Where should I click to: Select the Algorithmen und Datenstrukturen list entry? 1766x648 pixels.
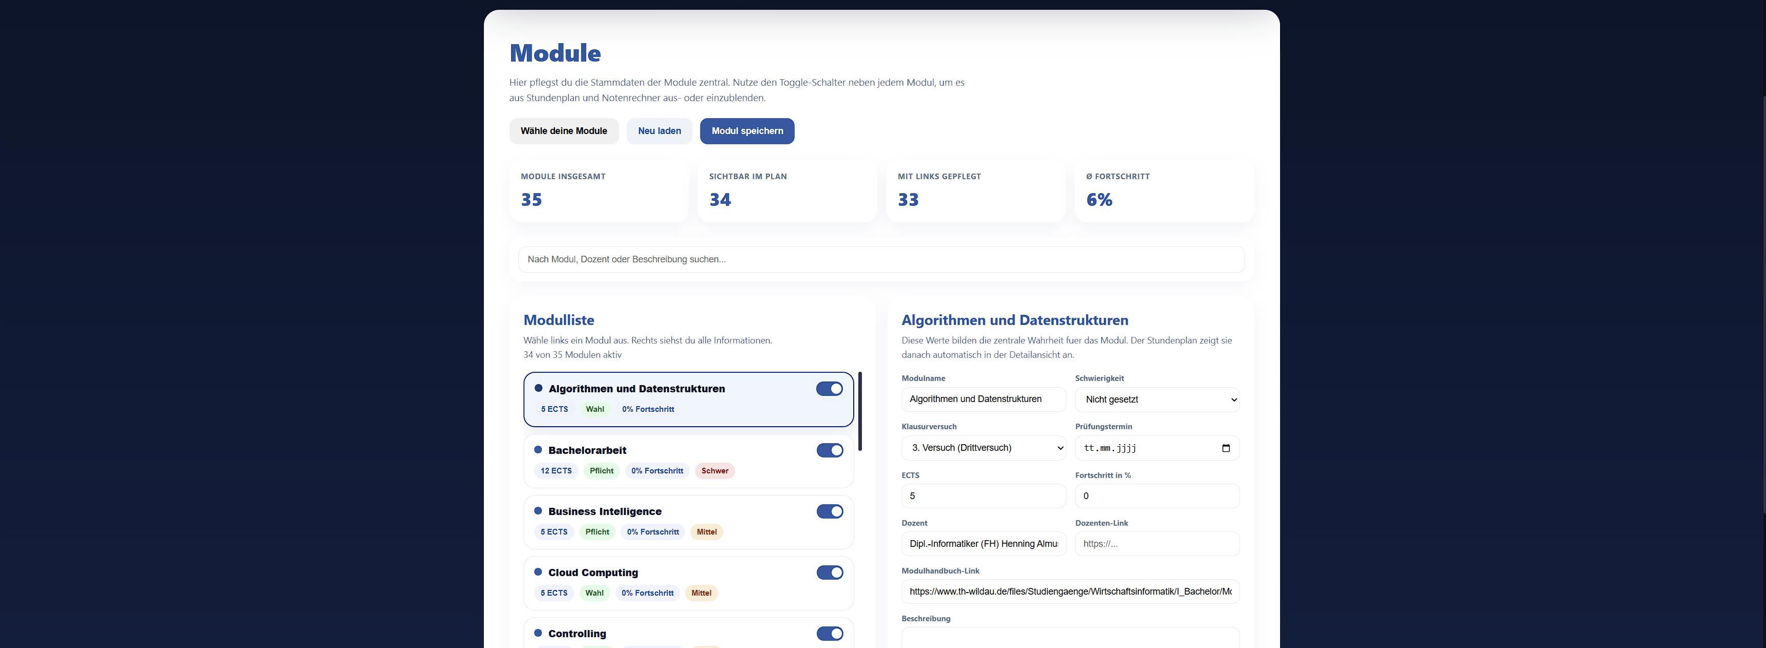coord(688,399)
